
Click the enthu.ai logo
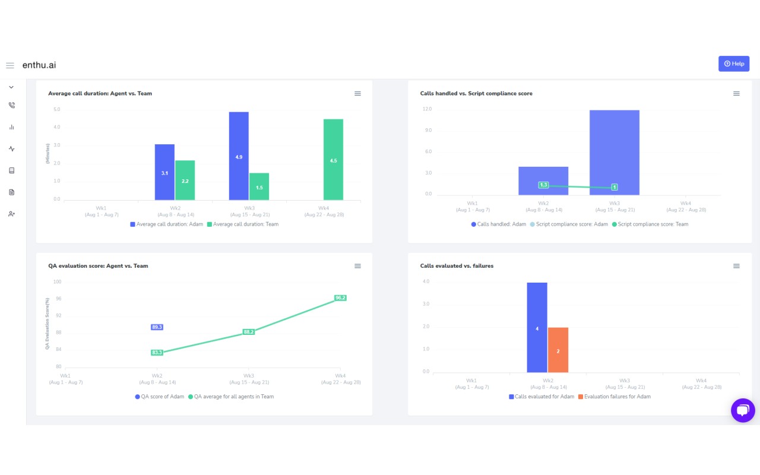pyautogui.click(x=39, y=65)
